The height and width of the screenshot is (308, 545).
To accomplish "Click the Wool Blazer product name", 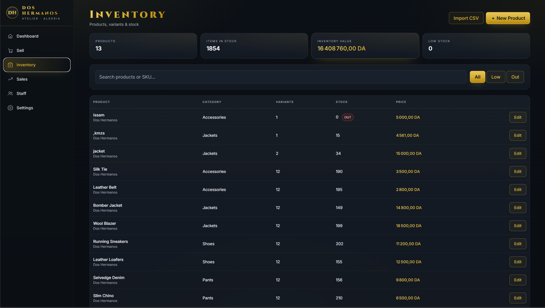I will 104,223.
